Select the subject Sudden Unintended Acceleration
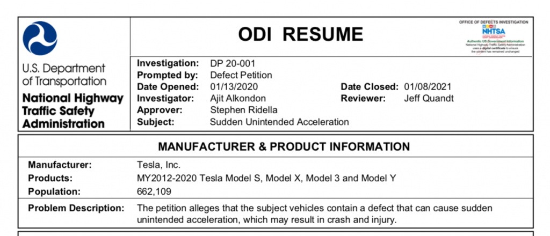 tap(279, 122)
